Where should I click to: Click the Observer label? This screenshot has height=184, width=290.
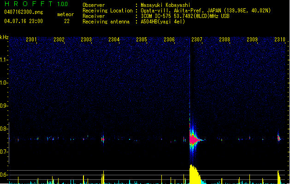[x=94, y=5]
